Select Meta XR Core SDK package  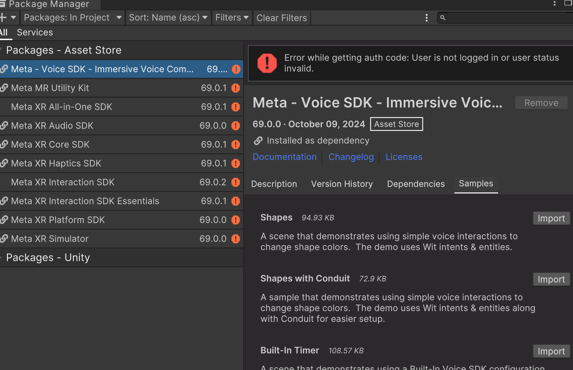[x=122, y=145]
